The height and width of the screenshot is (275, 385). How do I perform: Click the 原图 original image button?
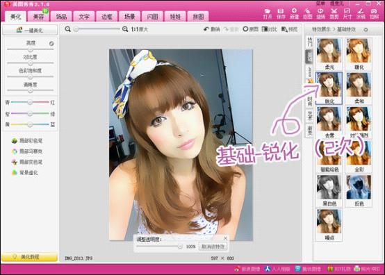click(x=250, y=29)
